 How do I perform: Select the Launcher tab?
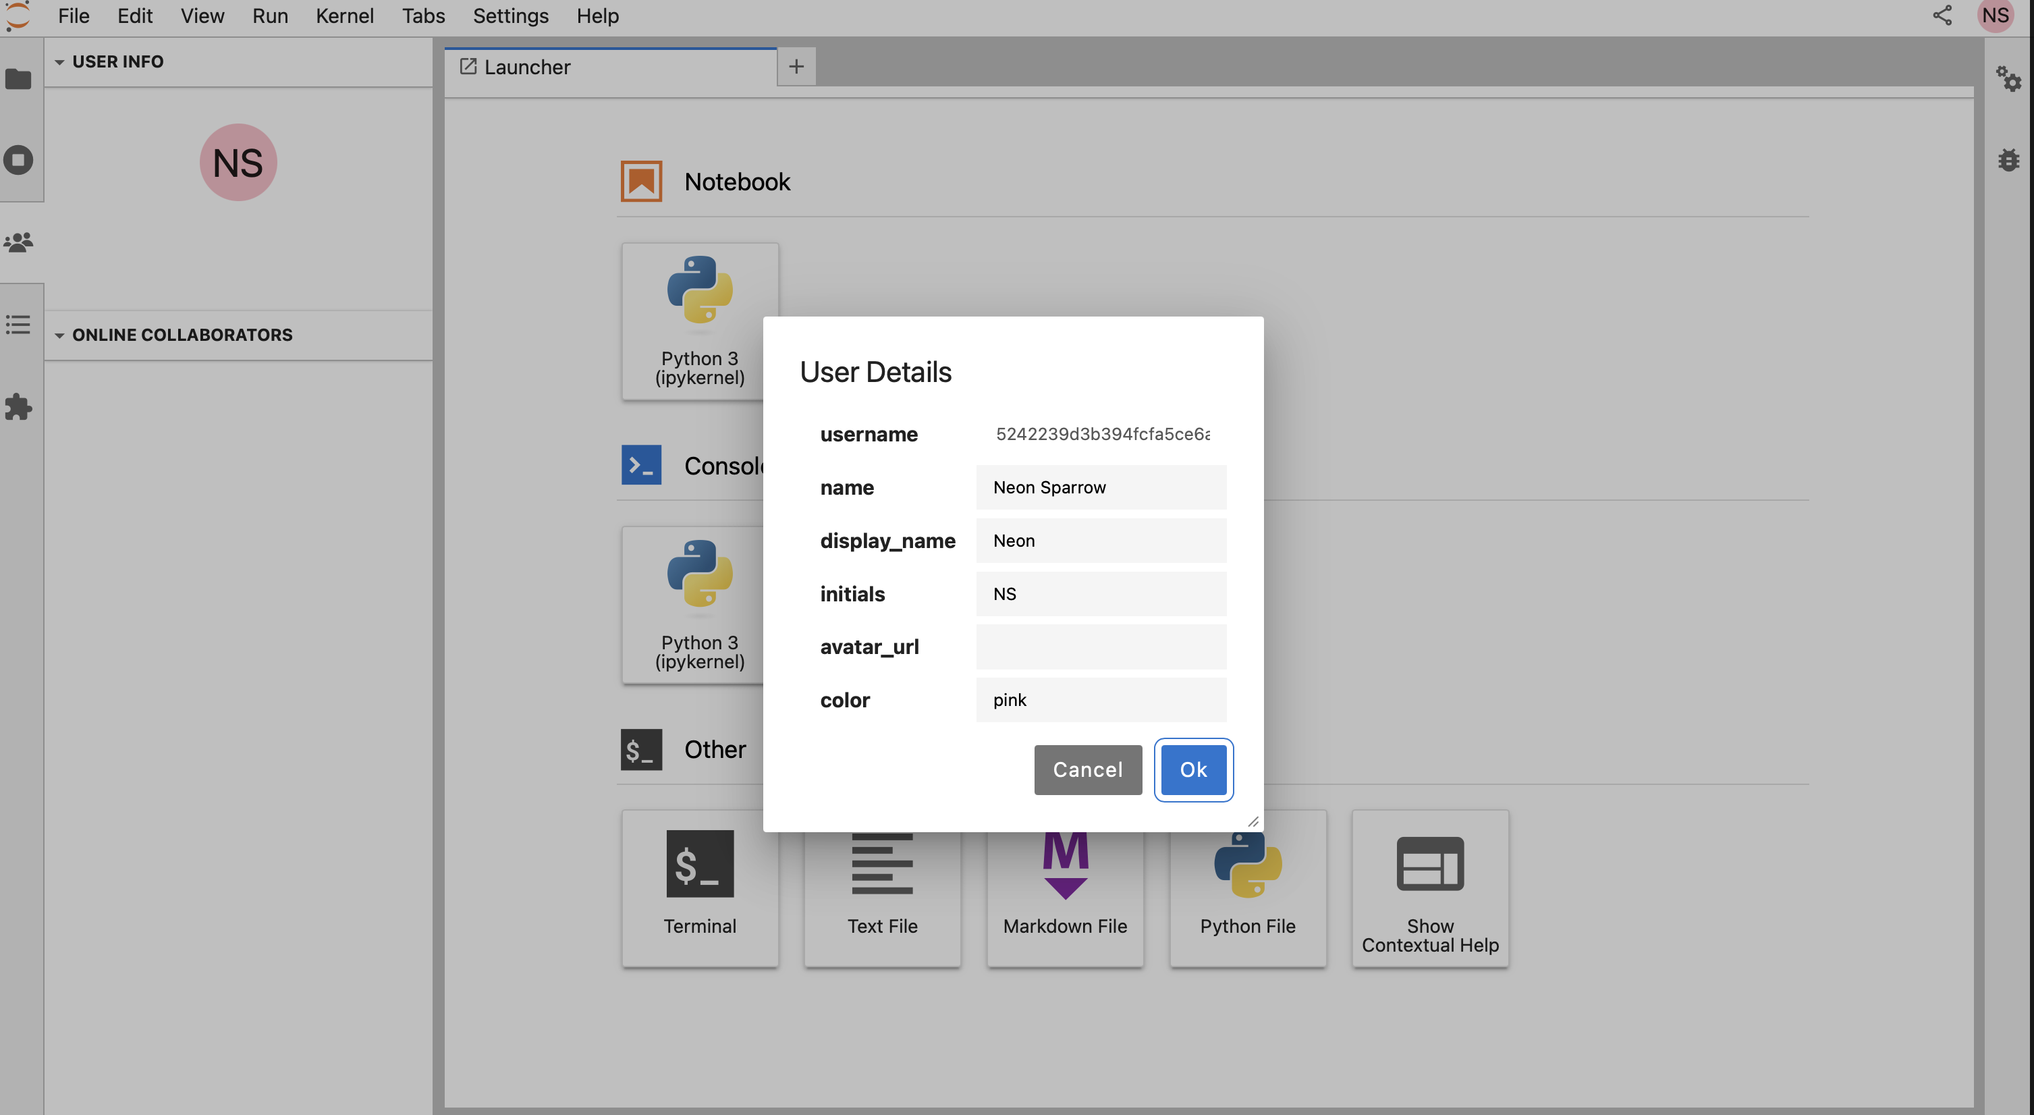610,67
